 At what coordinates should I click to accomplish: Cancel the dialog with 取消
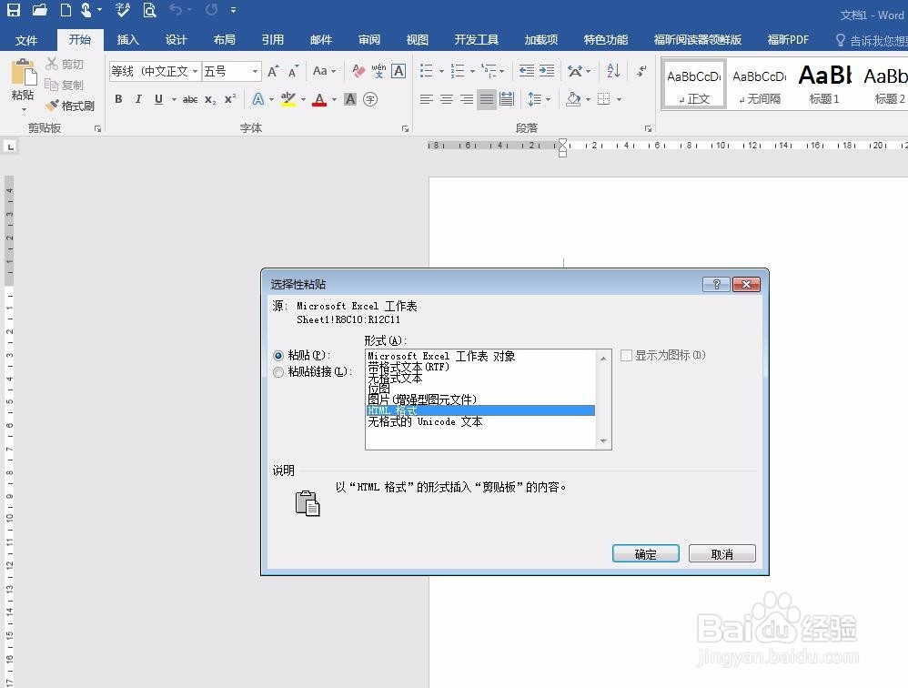click(722, 553)
